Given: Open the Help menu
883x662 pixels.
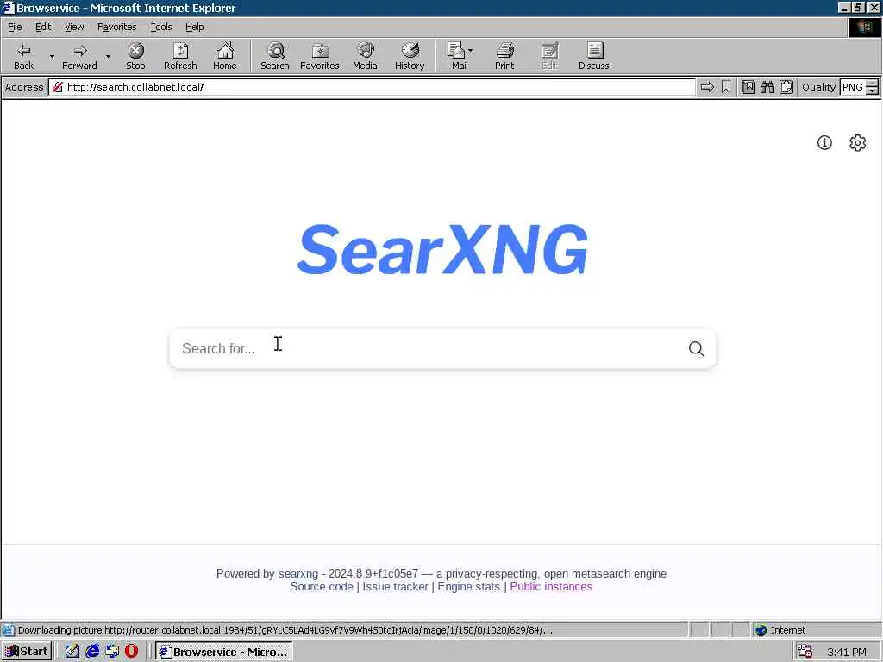Looking at the screenshot, I should click(194, 27).
